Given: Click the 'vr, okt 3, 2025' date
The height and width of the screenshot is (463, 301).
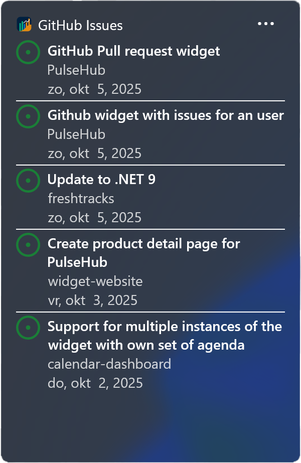Looking at the screenshot, I should click(92, 300).
